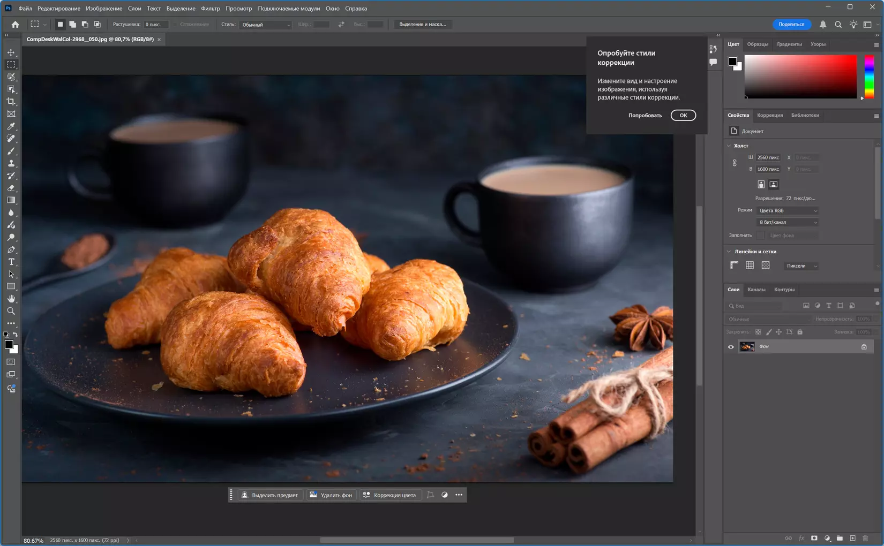Image resolution: width=884 pixels, height=546 pixels.
Task: Collapse the Холст section
Action: point(729,146)
